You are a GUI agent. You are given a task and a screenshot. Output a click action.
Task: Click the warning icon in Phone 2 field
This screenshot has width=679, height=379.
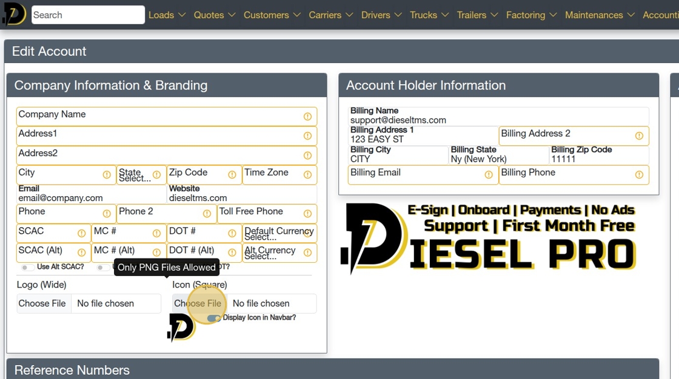(207, 214)
